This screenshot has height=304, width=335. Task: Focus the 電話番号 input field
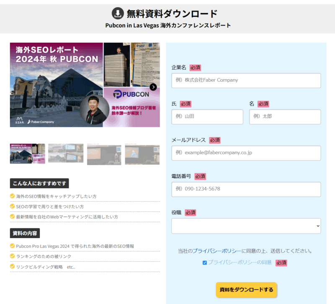246,190
